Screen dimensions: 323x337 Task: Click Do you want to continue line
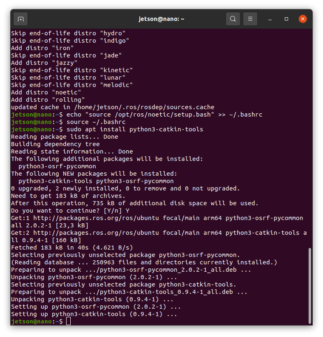(70, 211)
